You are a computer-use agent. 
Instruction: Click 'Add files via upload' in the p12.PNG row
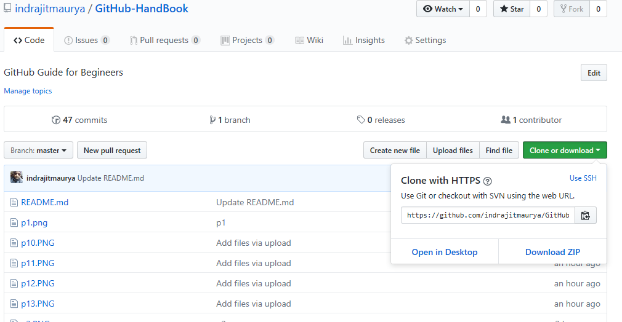point(254,283)
